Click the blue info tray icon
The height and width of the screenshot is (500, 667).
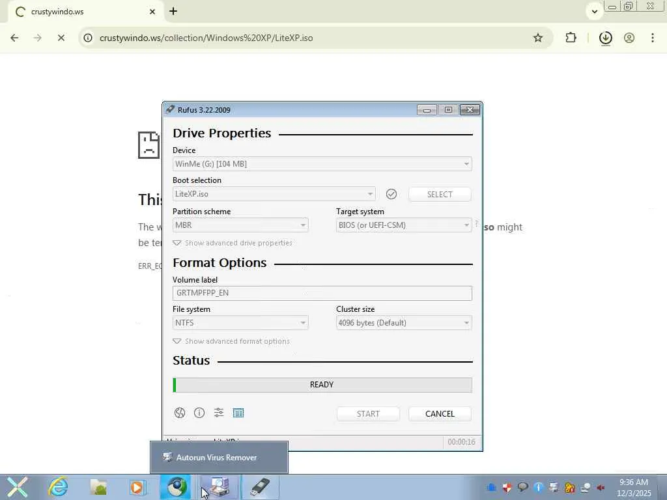coord(539,487)
